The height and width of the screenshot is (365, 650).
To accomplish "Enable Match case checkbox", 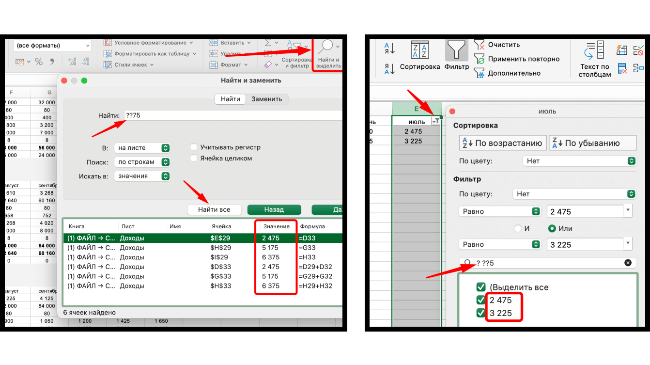I will click(x=194, y=147).
